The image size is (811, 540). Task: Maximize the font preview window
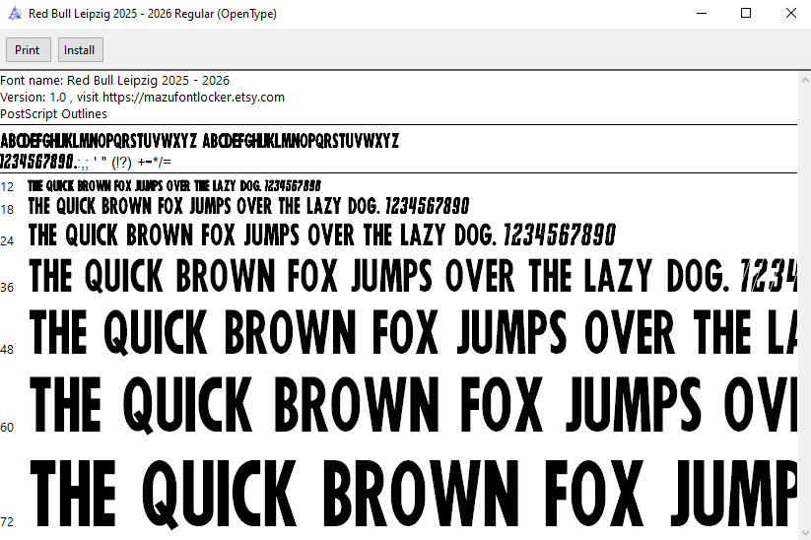click(746, 14)
